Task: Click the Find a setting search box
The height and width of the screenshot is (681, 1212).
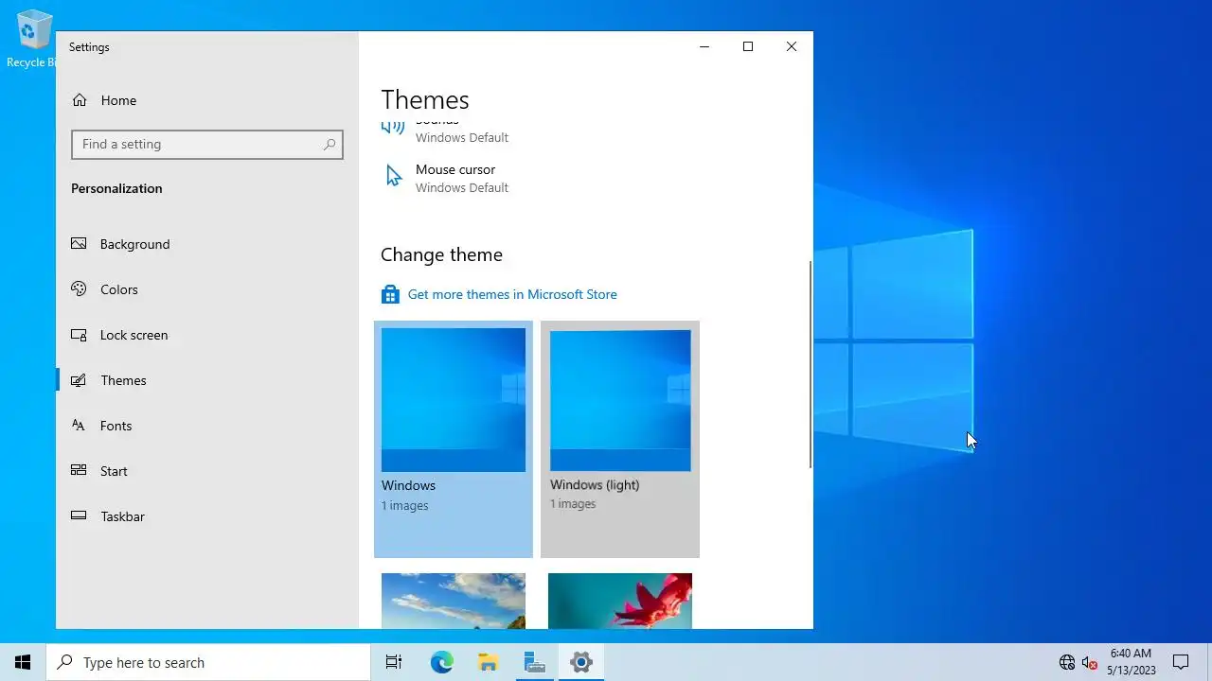Action: [x=207, y=145]
